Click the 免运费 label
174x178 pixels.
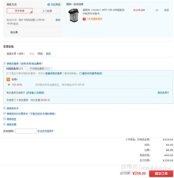pos(14,32)
